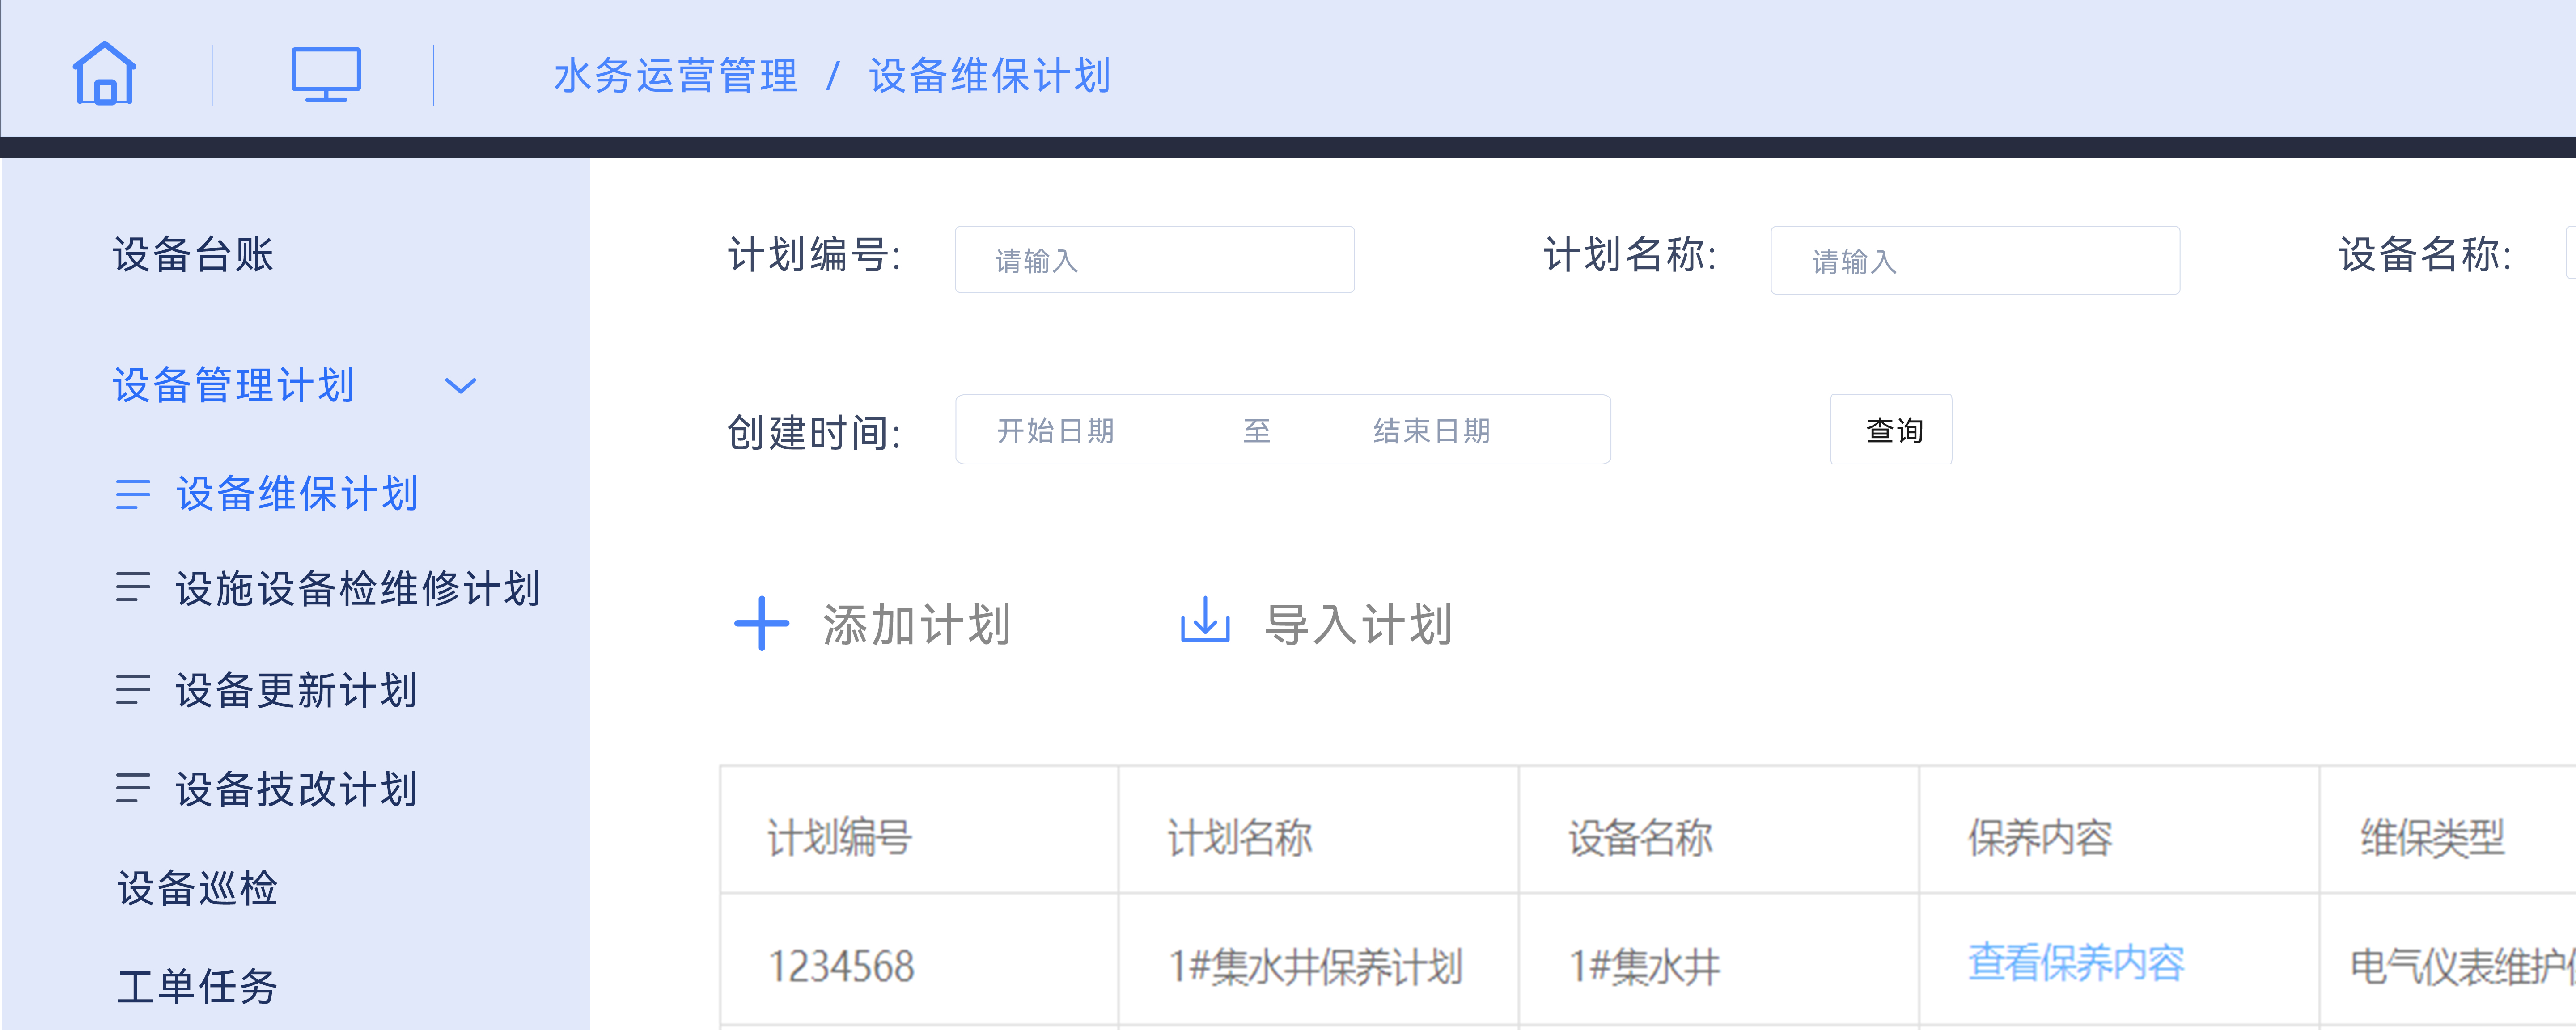Screen dimensions: 2576x1030
Task: Pick the 结束日期 end date field
Action: pos(1432,431)
